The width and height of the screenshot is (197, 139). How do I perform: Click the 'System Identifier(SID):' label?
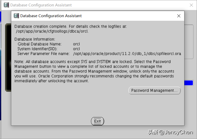tap(37, 49)
